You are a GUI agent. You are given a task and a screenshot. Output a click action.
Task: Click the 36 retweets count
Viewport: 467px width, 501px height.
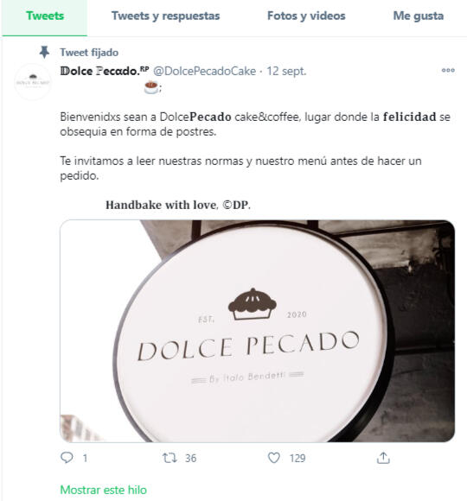click(x=190, y=458)
